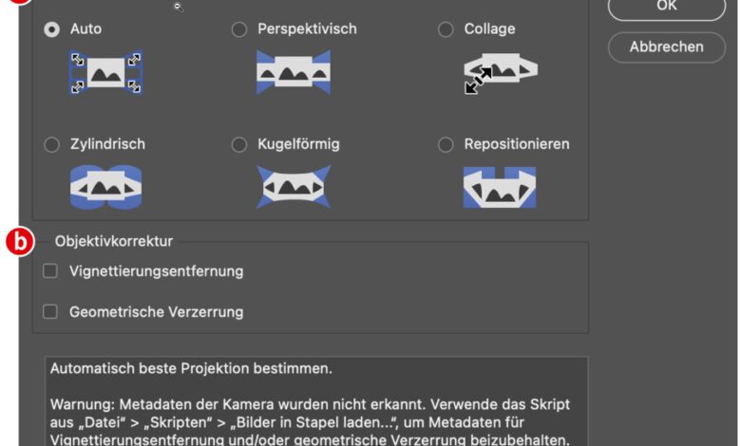
Task: Click the Auto layout preview icon
Action: (105, 72)
